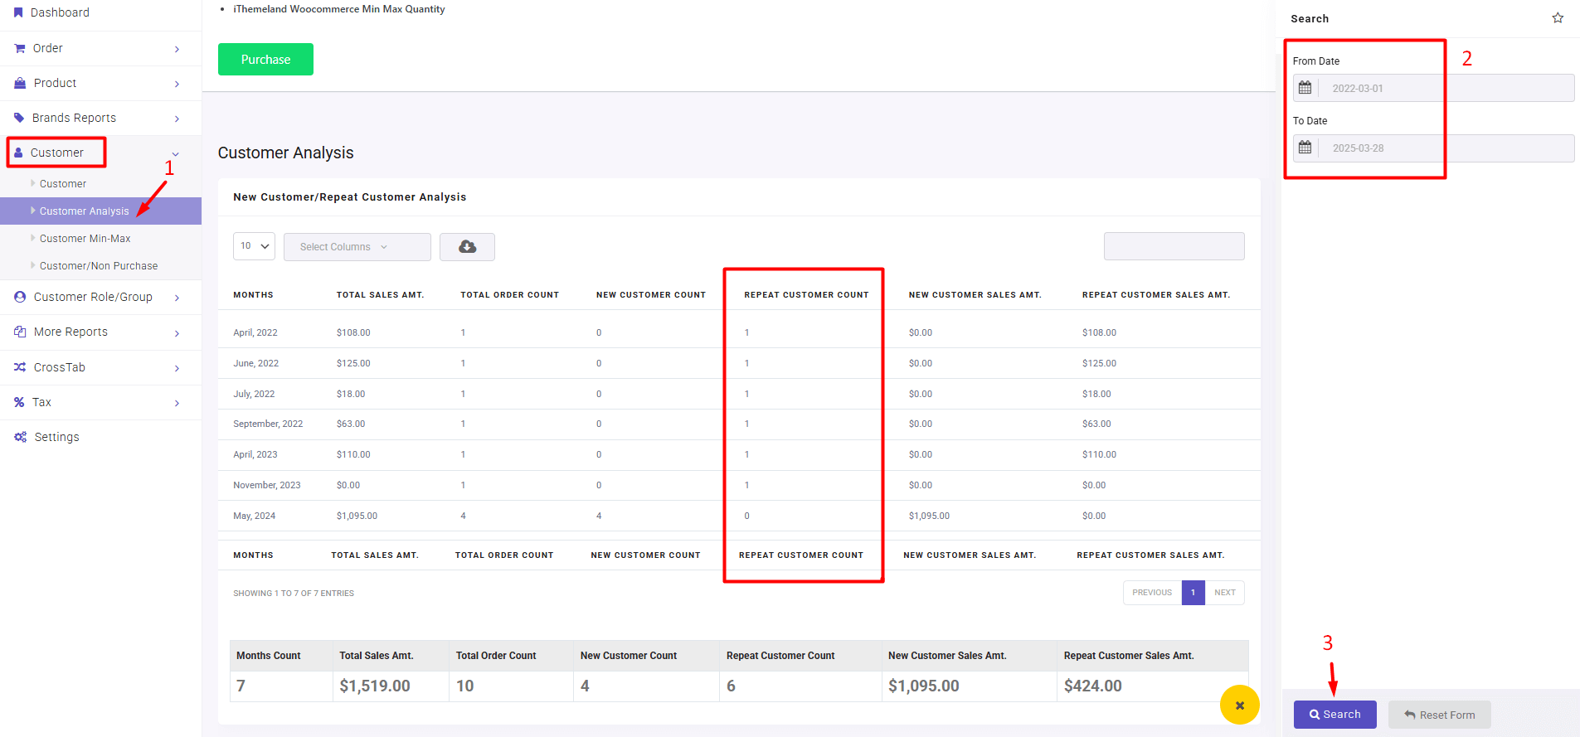The height and width of the screenshot is (737, 1580).
Task: Click the table search input field
Action: [x=1174, y=246]
